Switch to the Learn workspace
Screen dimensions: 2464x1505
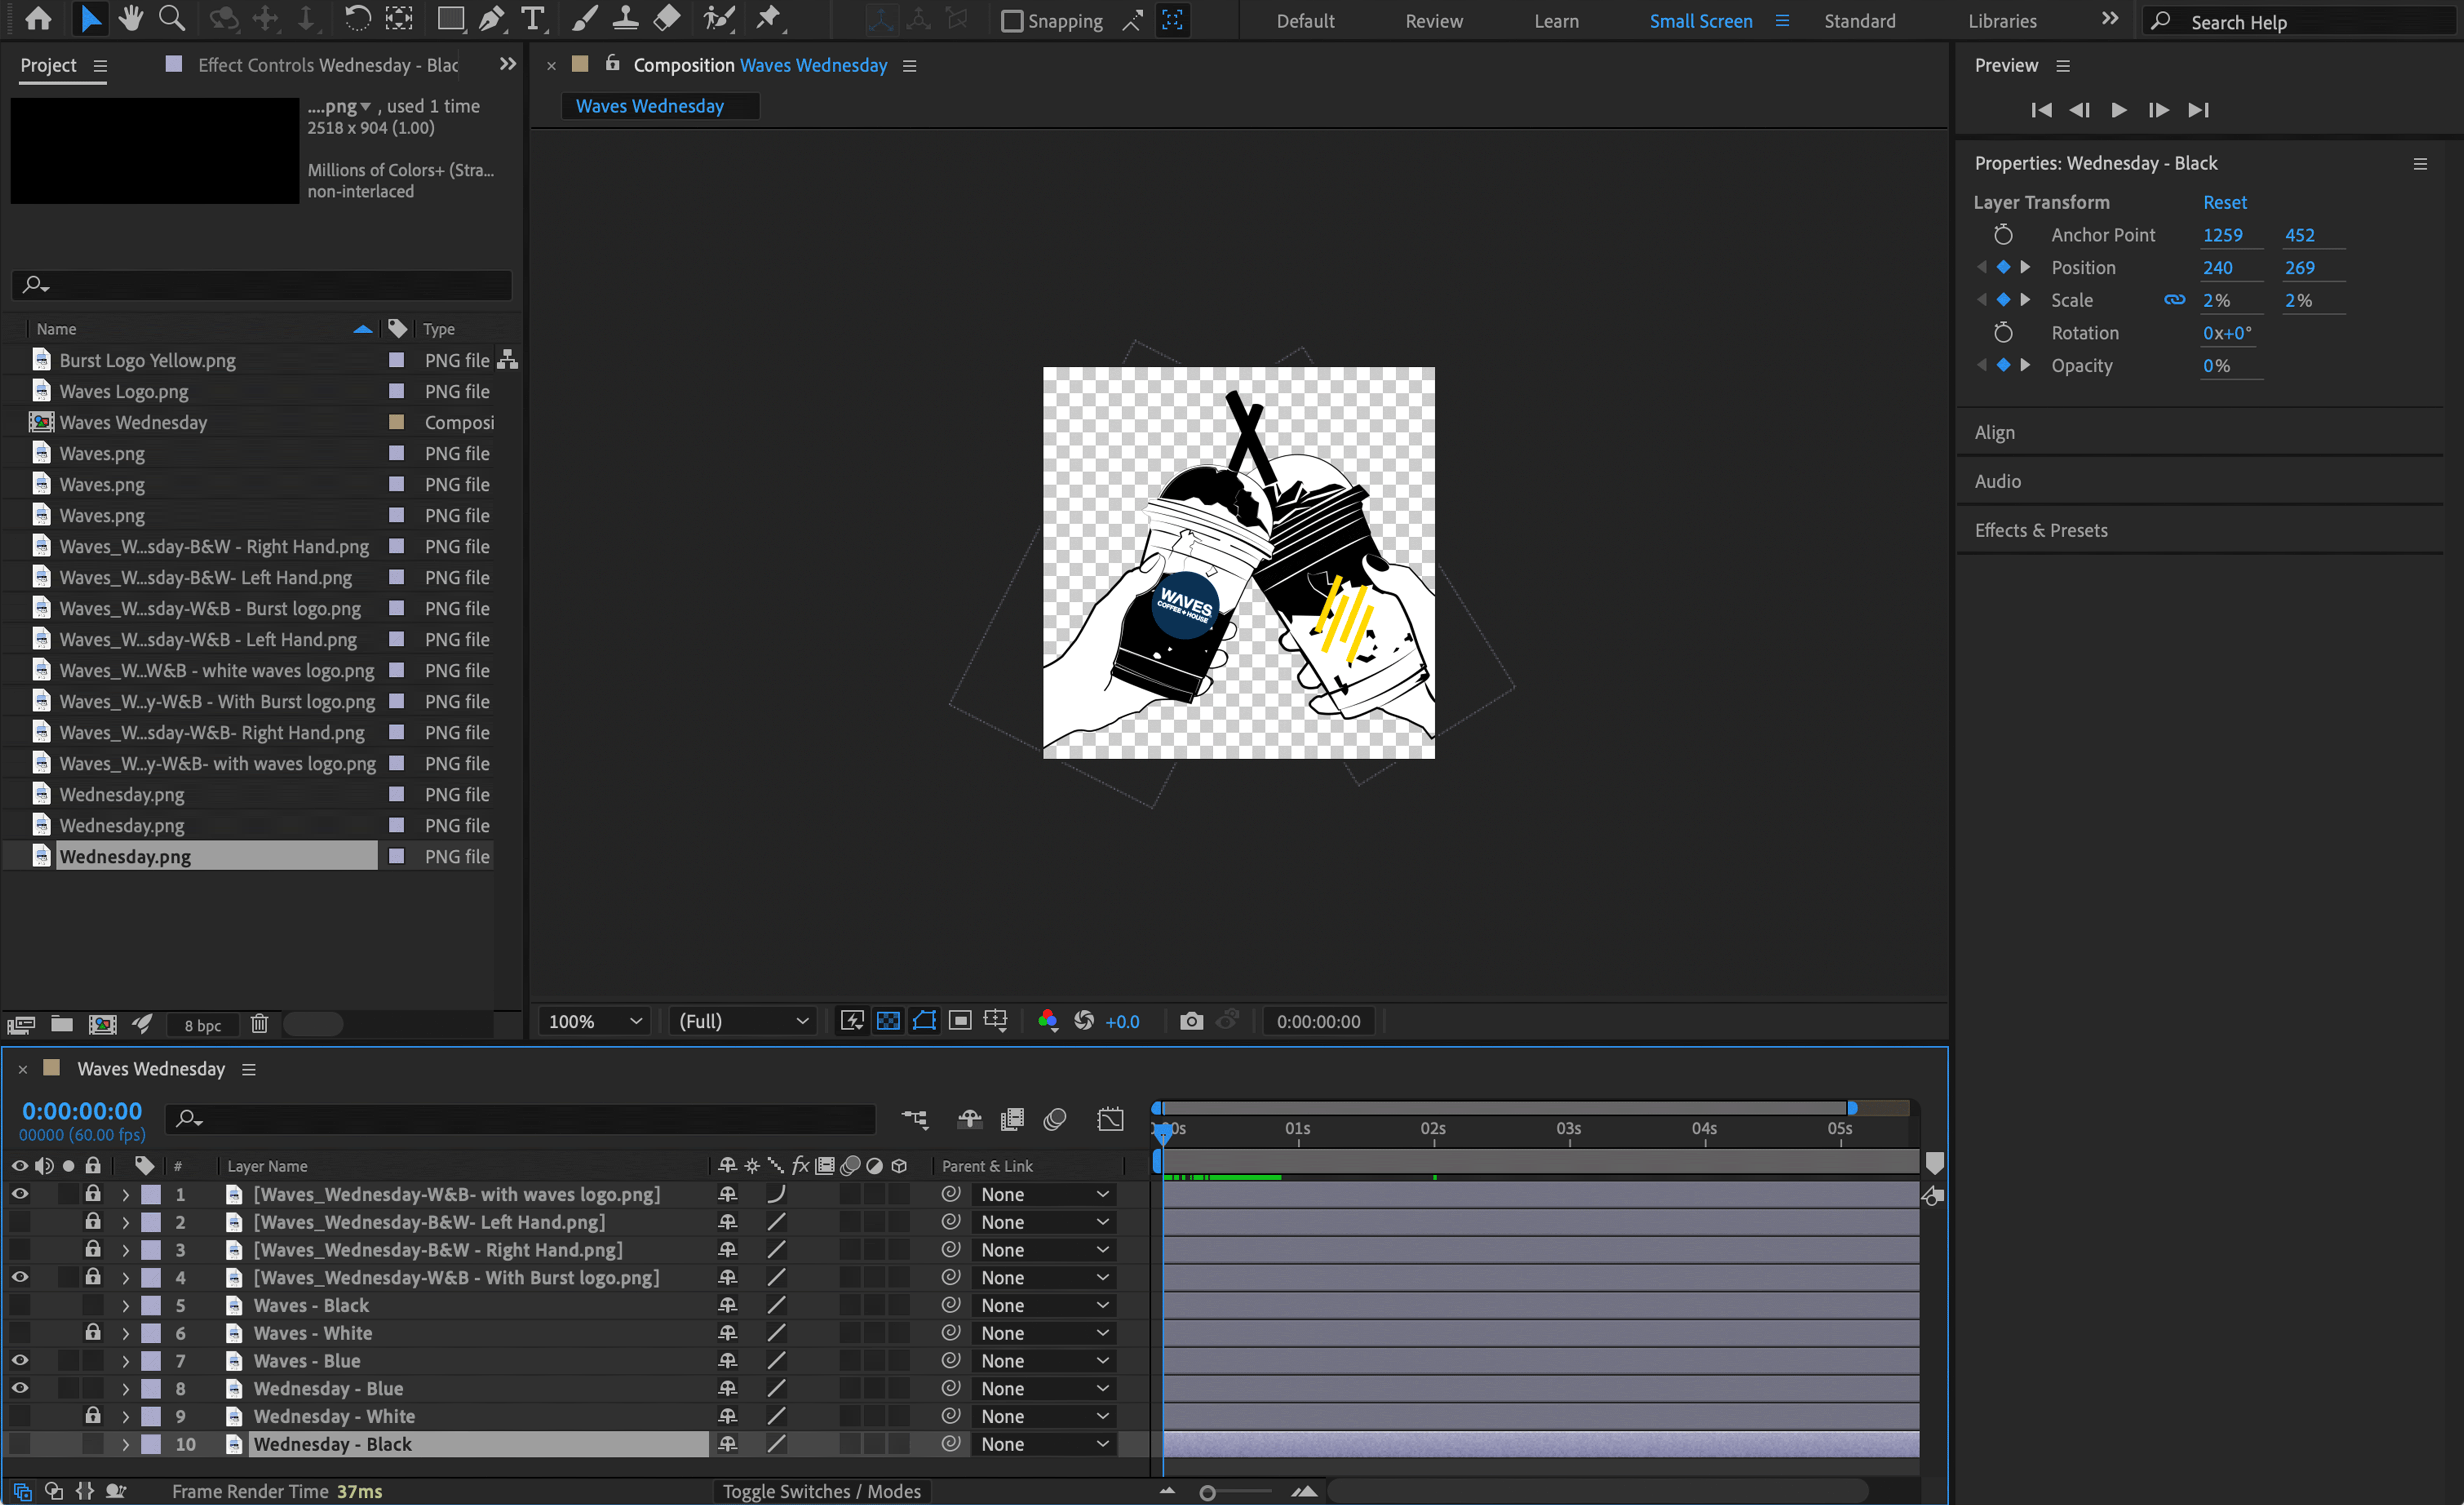(1556, 21)
